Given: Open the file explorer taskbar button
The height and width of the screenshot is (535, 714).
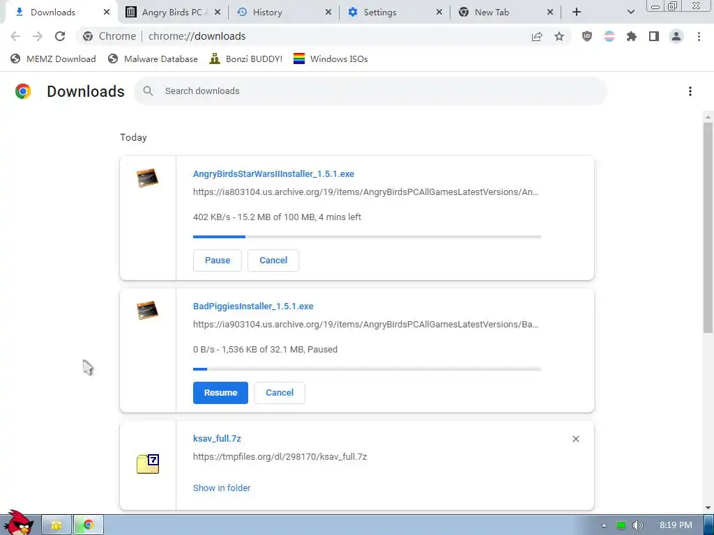Looking at the screenshot, I should [x=56, y=525].
